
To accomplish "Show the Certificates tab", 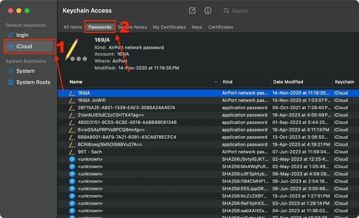I will pyautogui.click(x=221, y=27).
